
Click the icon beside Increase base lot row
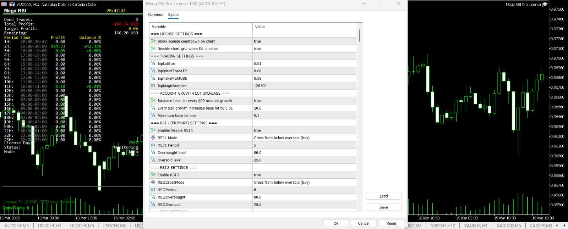click(x=153, y=101)
